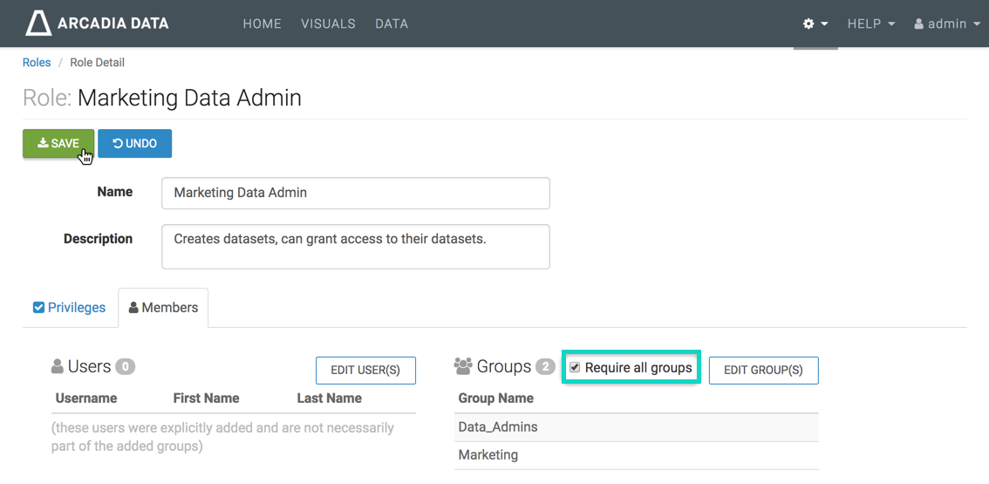989x484 pixels.
Task: Switch to the Privileges tab
Action: click(70, 308)
